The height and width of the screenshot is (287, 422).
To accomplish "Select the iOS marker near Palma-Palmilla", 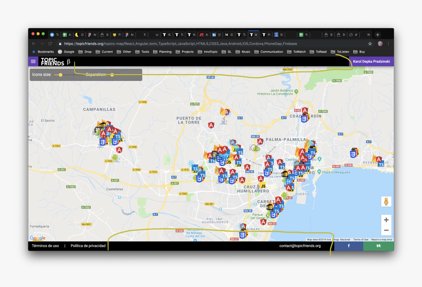I will point(254,148).
